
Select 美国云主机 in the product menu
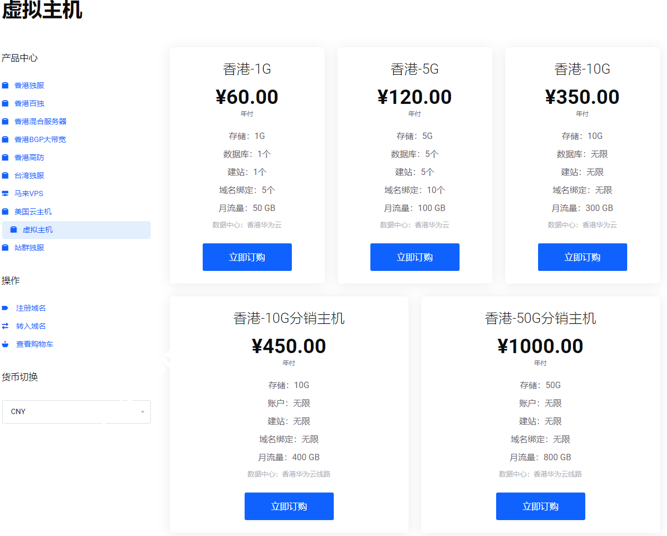[x=33, y=212]
